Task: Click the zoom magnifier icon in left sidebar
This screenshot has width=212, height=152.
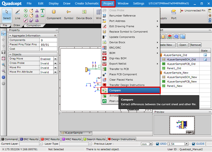Action: (x=4, y=65)
